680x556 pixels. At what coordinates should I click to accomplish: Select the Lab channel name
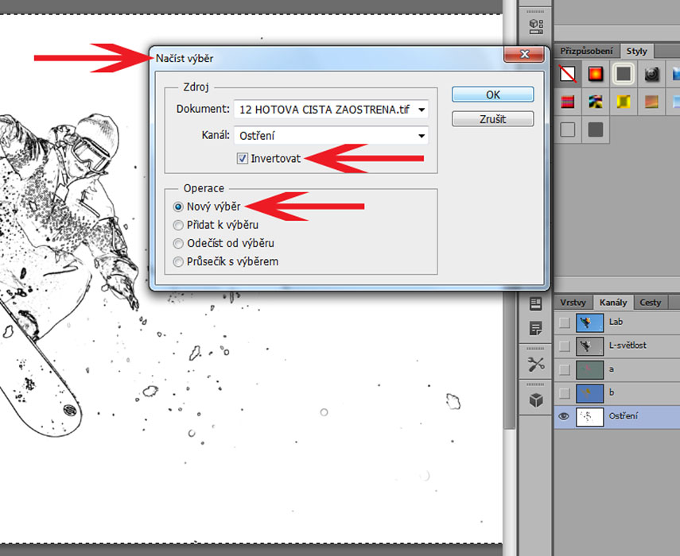pyautogui.click(x=616, y=322)
